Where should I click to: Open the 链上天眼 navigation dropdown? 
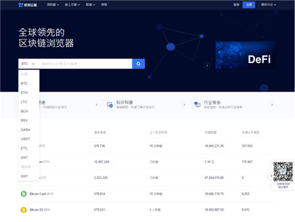point(73,5)
